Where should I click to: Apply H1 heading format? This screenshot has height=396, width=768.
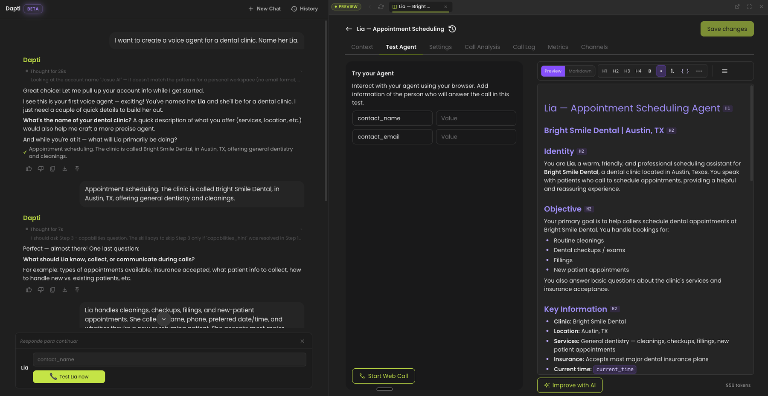click(x=605, y=71)
